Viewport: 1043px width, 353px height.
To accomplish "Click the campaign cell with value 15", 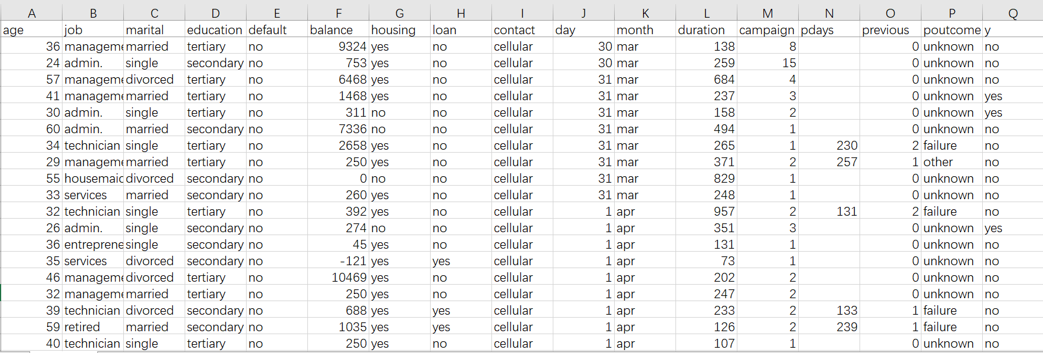I will (x=789, y=63).
